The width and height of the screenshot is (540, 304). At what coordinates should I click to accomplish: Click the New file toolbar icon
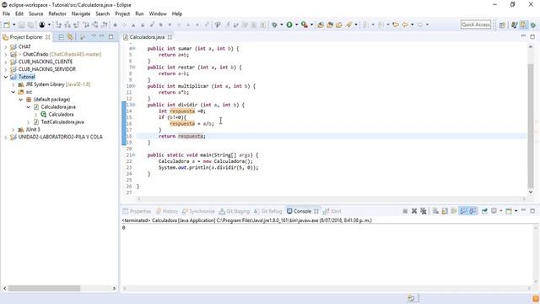[7, 24]
